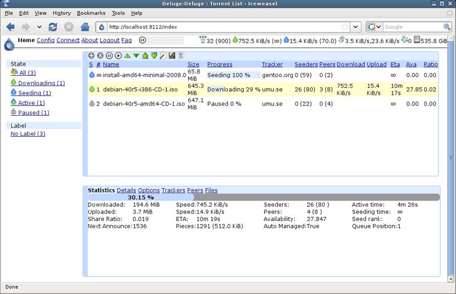Click the add torrent plus icon
The width and height of the screenshot is (456, 294).
[91, 55]
